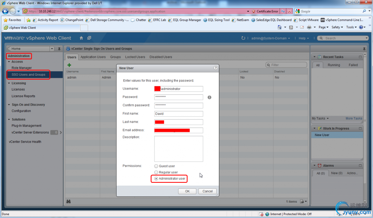The height and width of the screenshot is (218, 373).
Task: Maximize the Work In Progress panel
Action: click(360, 128)
